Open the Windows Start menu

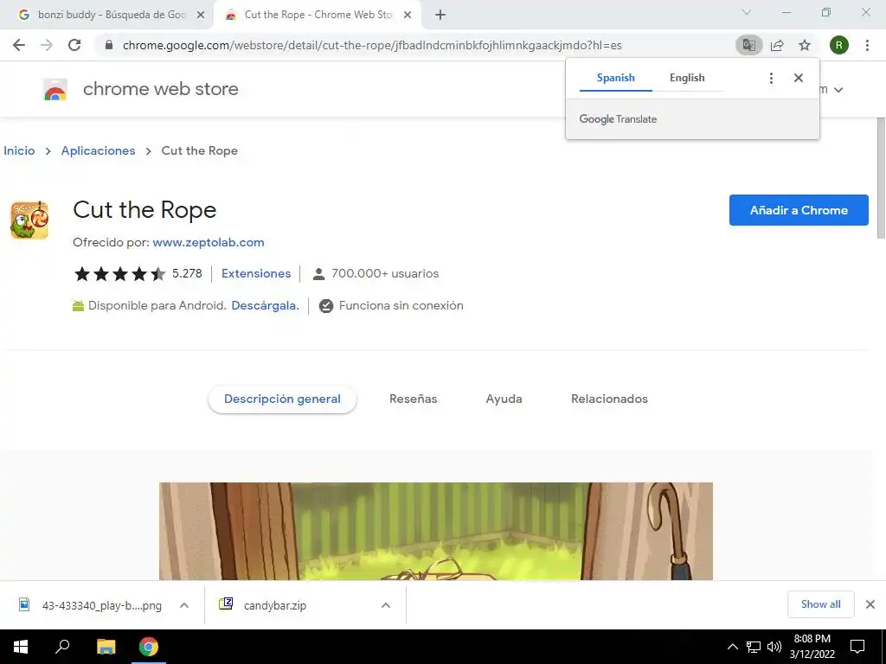point(21,647)
